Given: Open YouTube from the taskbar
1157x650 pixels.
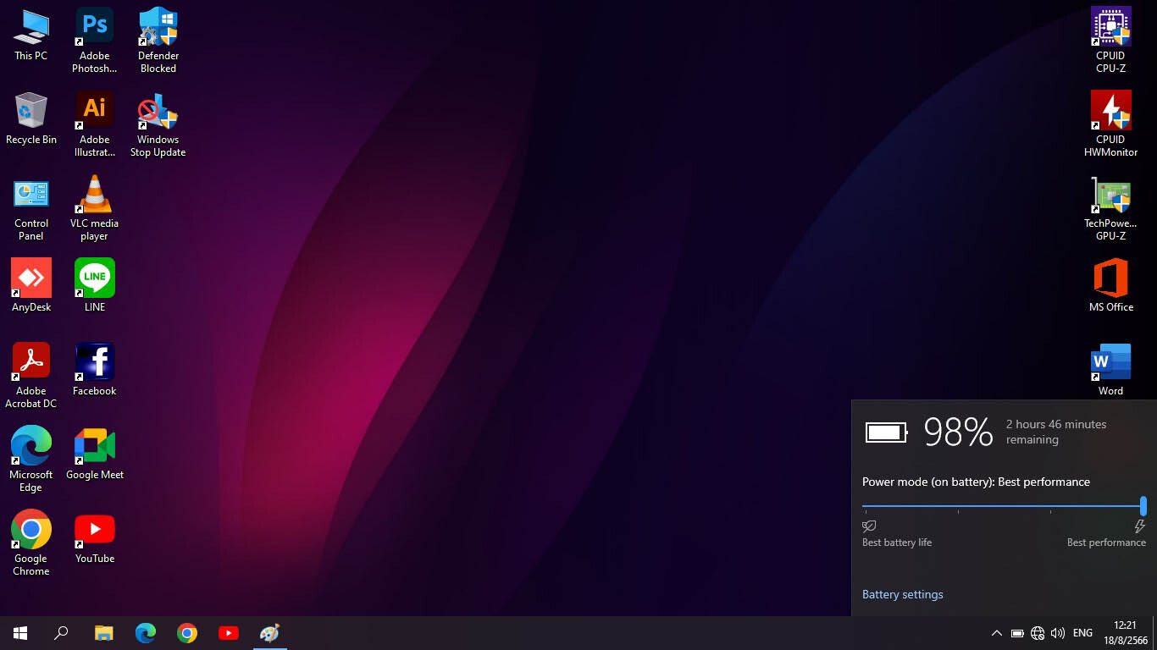Looking at the screenshot, I should pyautogui.click(x=229, y=633).
